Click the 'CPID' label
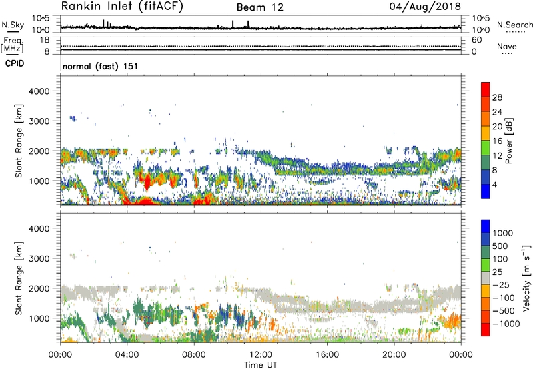This screenshot has width=533, height=369. point(15,63)
